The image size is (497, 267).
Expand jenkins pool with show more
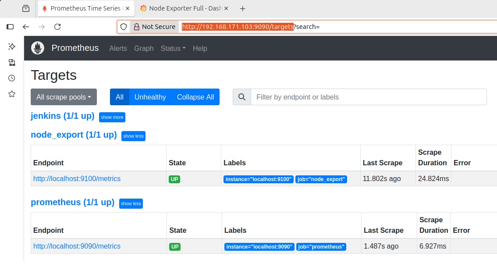click(x=112, y=117)
